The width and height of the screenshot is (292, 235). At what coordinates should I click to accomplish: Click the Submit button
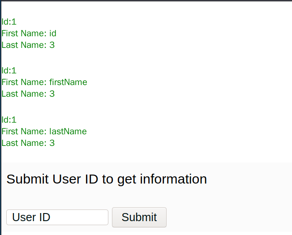139,217
